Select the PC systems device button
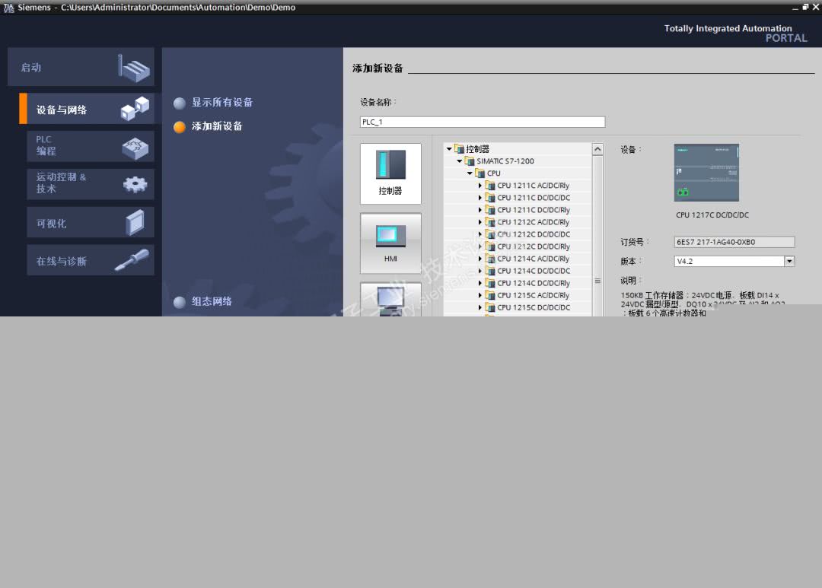This screenshot has width=822, height=588. pyautogui.click(x=390, y=299)
